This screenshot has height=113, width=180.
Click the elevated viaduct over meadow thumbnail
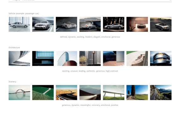pyautogui.click(x=114, y=93)
